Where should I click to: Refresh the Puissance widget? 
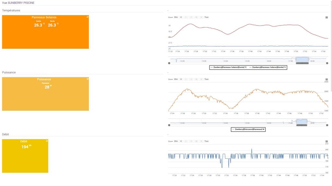pos(88,79)
